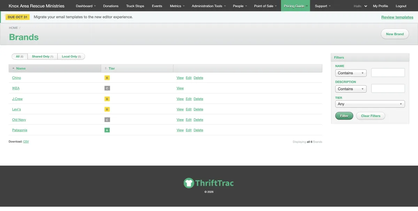Open the Dashboard menu
Viewport: 418px width, 211px height.
[x=86, y=6]
